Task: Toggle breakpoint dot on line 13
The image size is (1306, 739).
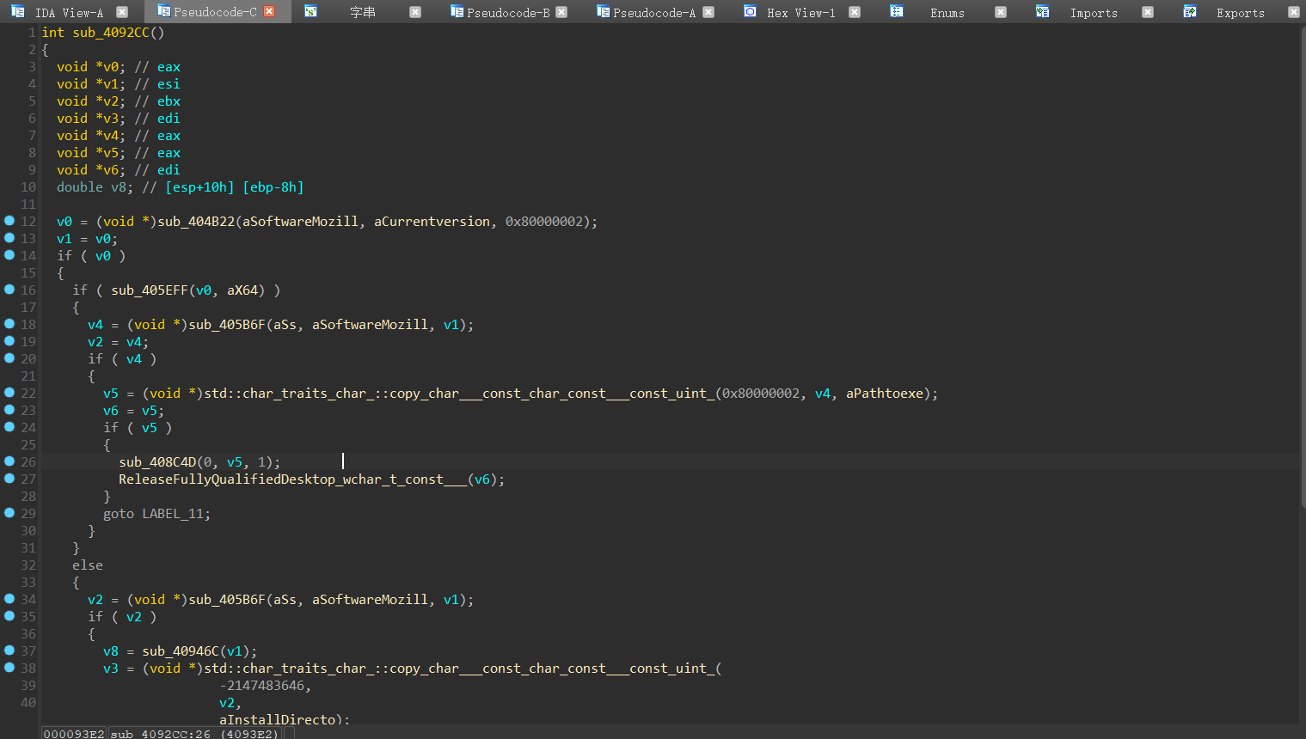Action: tap(9, 238)
